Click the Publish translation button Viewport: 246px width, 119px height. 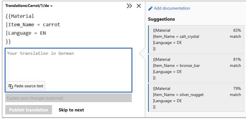click(29, 110)
